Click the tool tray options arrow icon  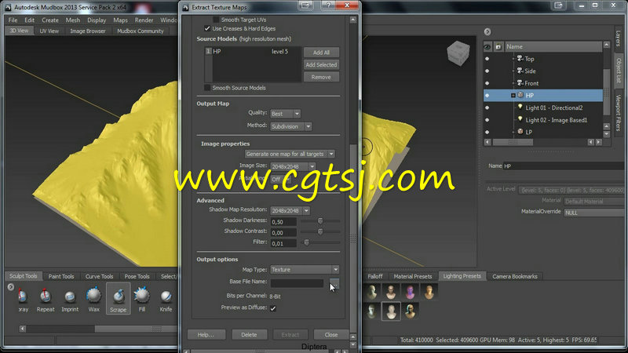[x=11, y=287]
